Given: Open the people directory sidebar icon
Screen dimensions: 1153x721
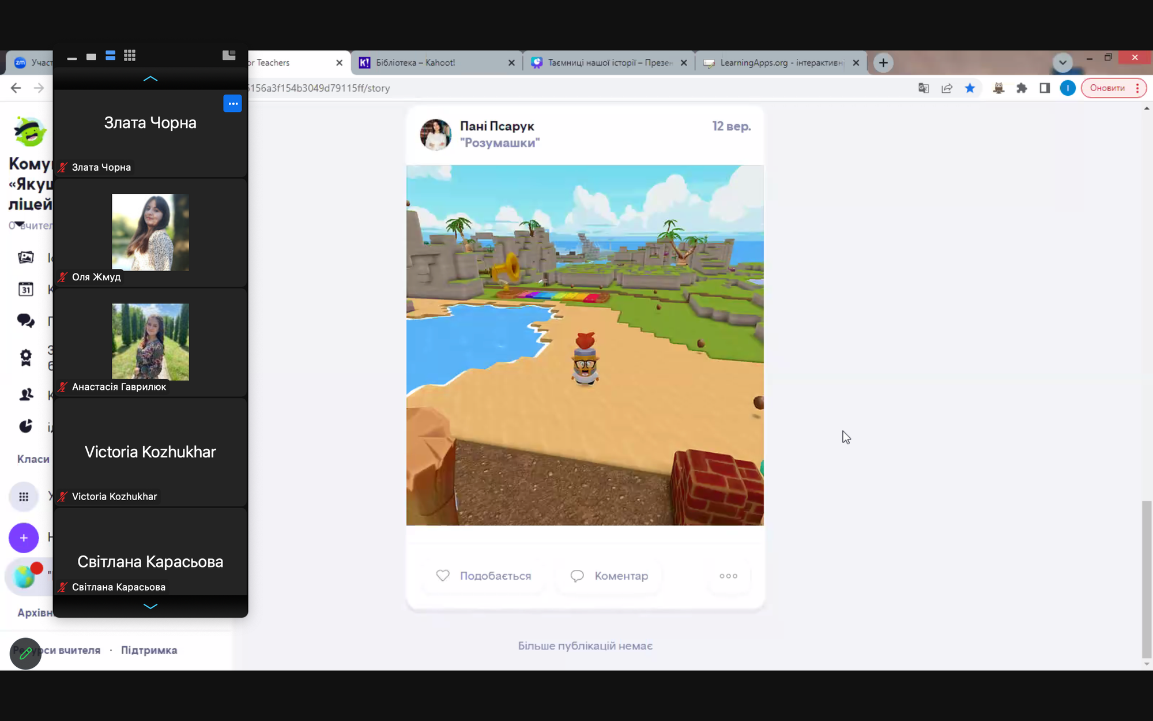Looking at the screenshot, I should click(x=26, y=395).
